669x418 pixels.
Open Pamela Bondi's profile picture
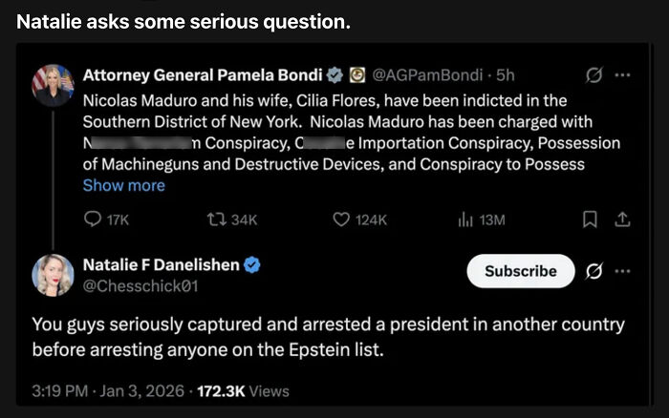[x=53, y=86]
